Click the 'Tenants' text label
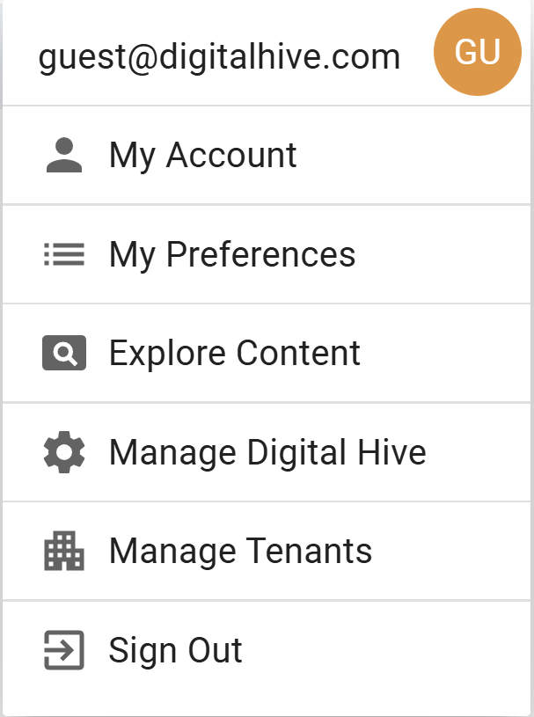 [x=310, y=551]
